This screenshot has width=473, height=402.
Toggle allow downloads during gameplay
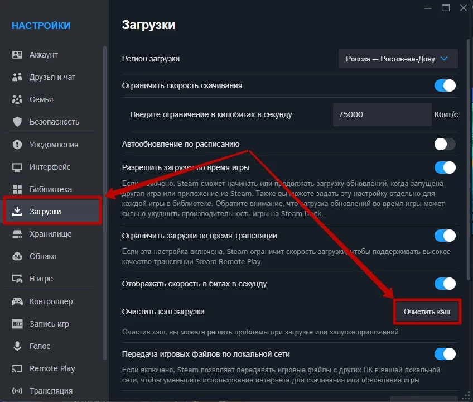[445, 167]
